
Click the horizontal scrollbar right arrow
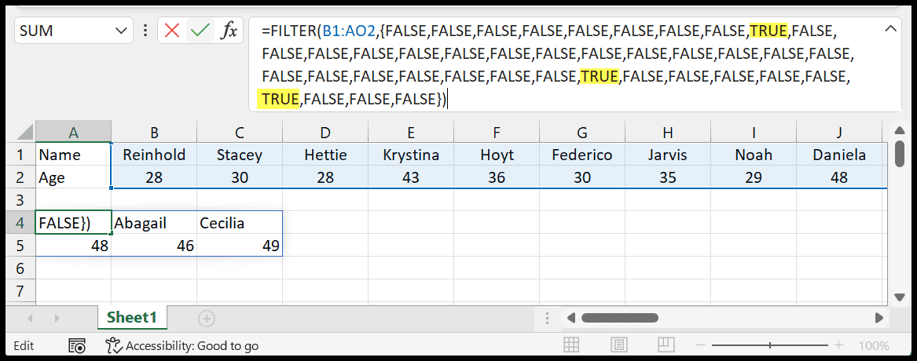coord(879,318)
